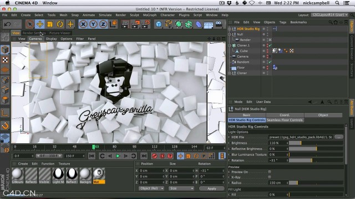Play the animation forward
This screenshot has width=355, height=199.
(x=118, y=156)
